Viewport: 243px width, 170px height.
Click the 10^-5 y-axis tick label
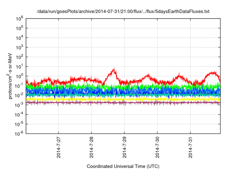19,124
